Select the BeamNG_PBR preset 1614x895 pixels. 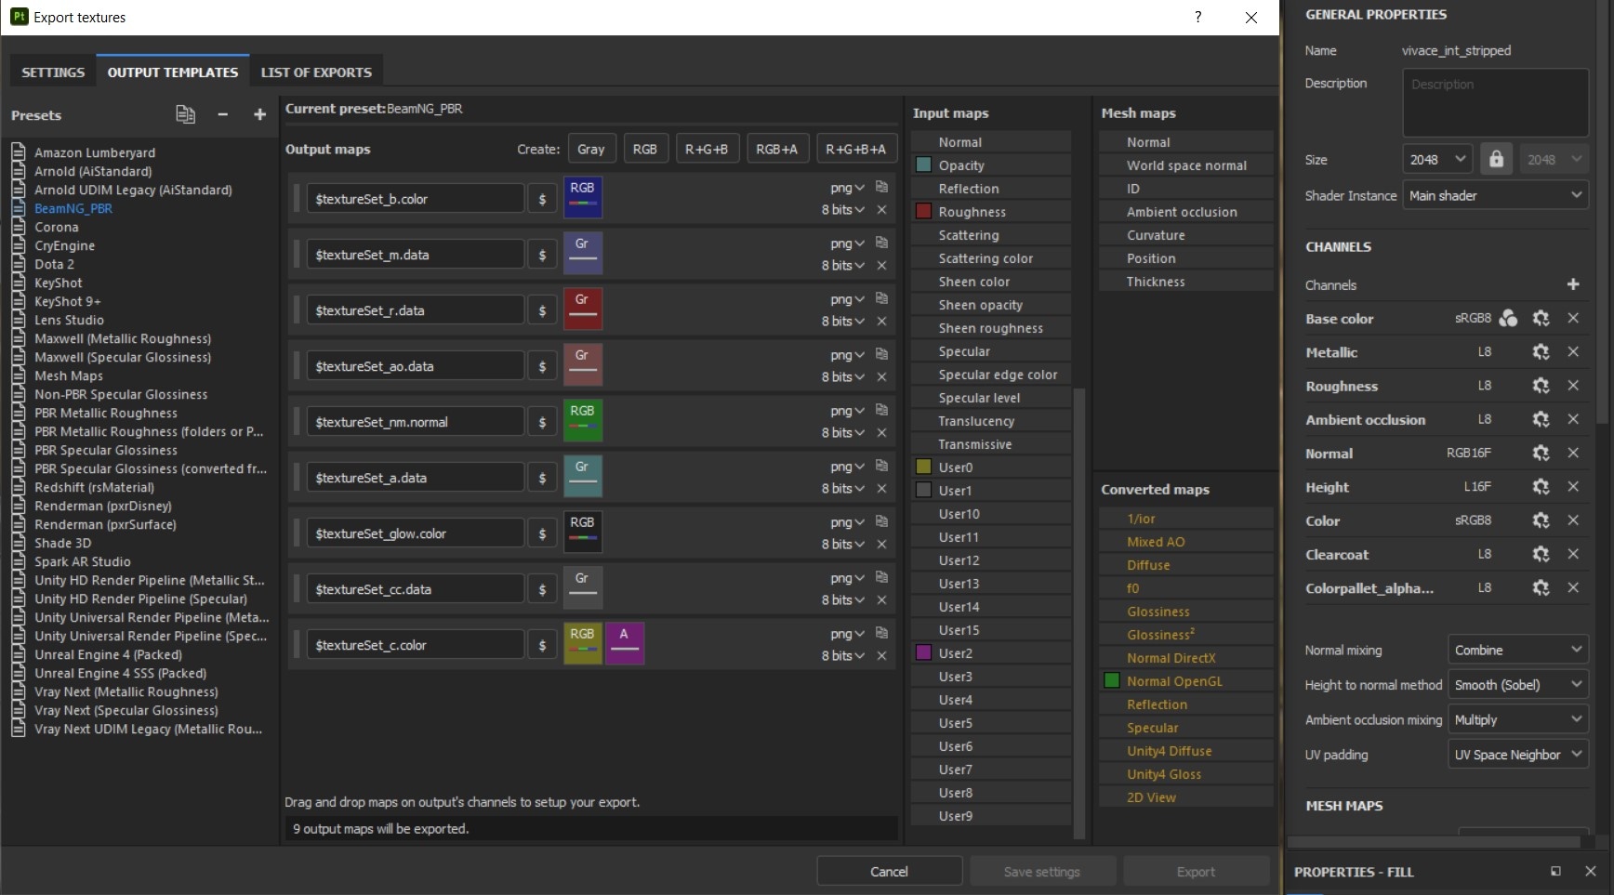tap(73, 208)
